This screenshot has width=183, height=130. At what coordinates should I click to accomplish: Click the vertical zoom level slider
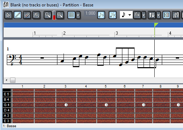pos(54,15)
